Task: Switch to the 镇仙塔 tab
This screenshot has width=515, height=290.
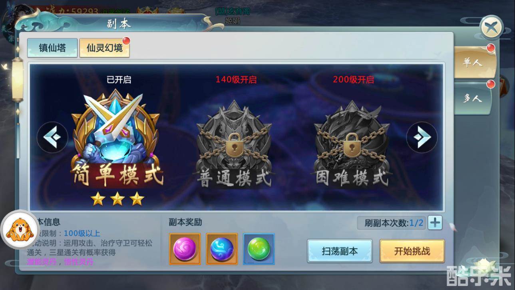Action: point(52,48)
